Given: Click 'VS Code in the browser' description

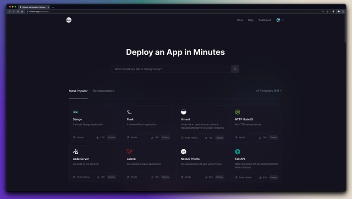Looking at the screenshot, I should [86, 164].
